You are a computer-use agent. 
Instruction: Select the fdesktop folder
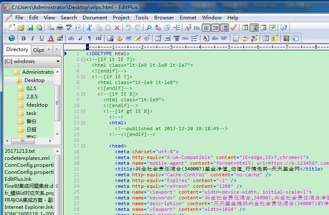[37, 105]
